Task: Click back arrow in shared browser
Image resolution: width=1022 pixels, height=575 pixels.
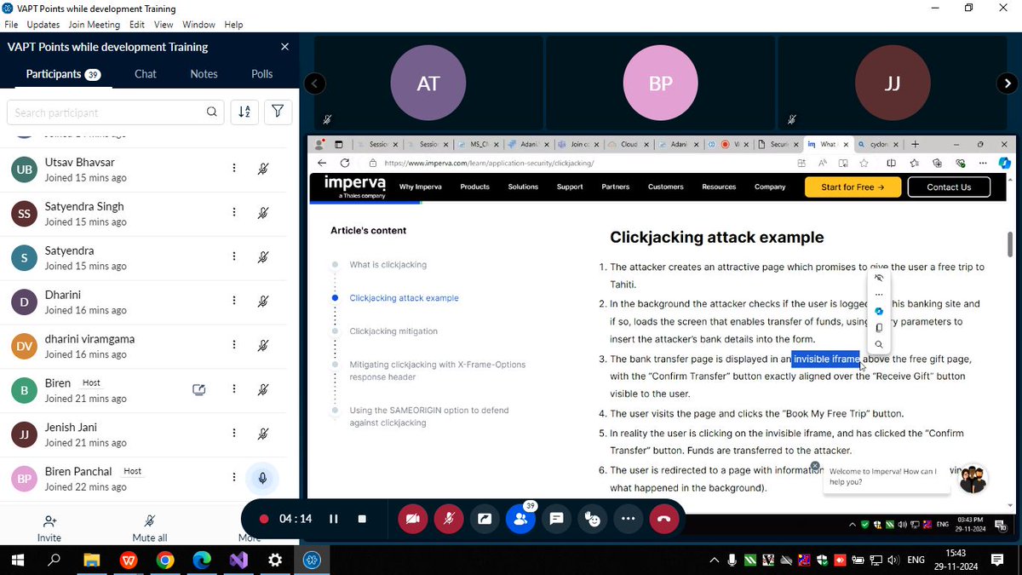Action: [x=321, y=163]
